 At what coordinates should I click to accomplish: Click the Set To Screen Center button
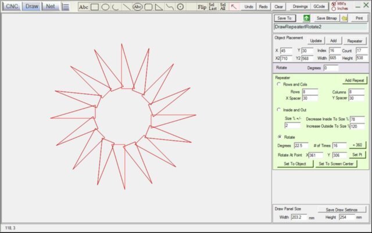[x=336, y=164]
